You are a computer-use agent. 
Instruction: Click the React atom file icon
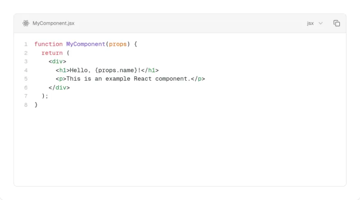26,23
